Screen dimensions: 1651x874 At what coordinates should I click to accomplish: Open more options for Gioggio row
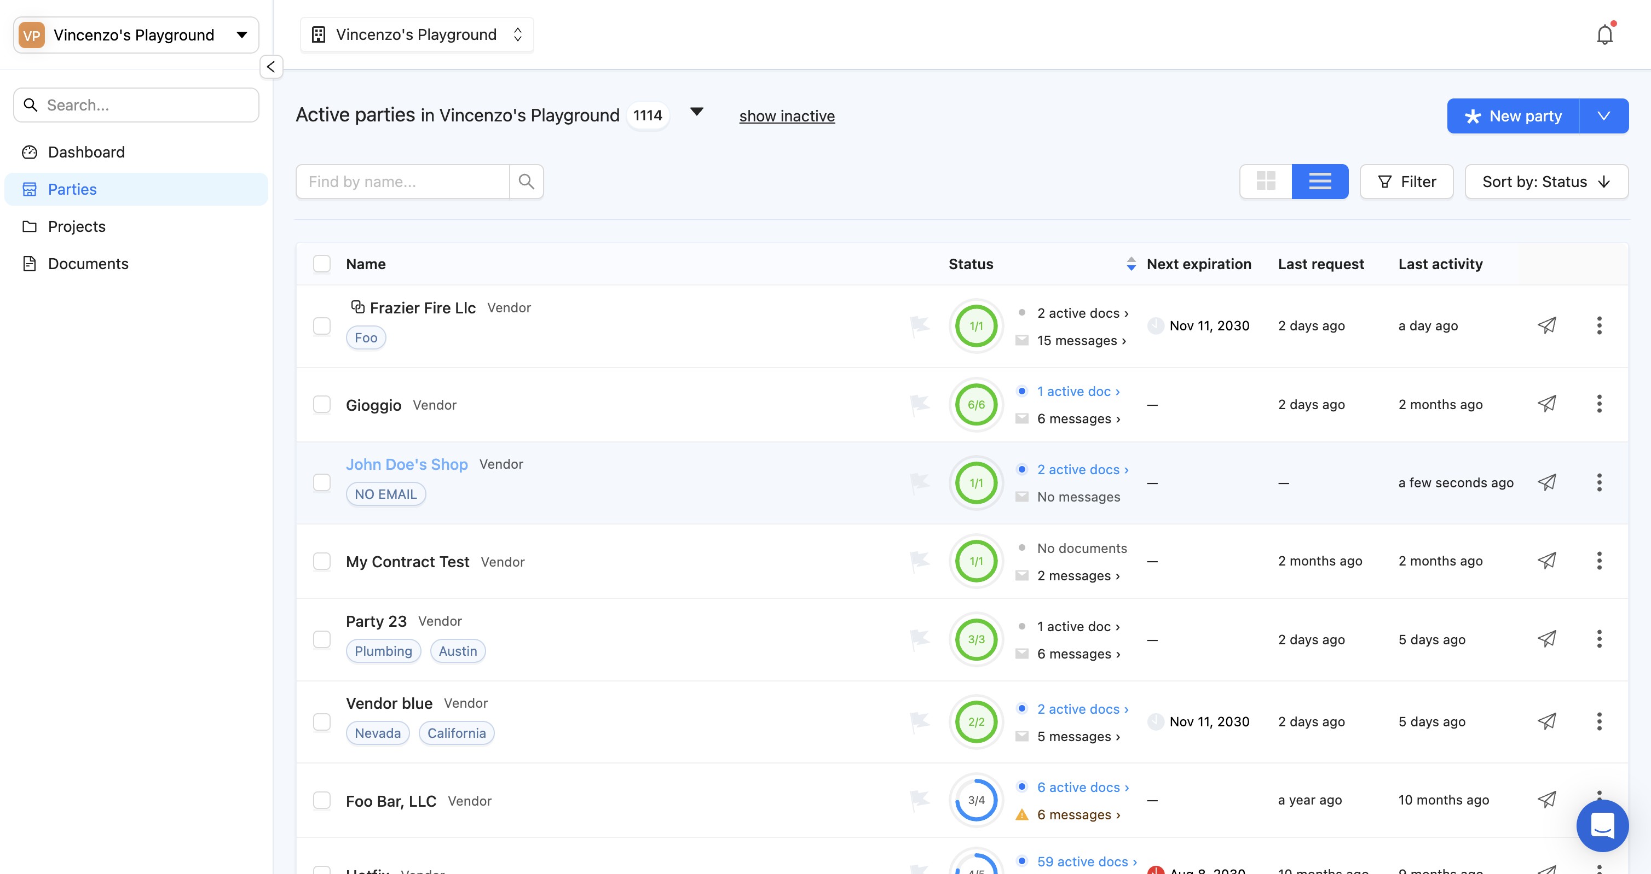pyautogui.click(x=1599, y=404)
